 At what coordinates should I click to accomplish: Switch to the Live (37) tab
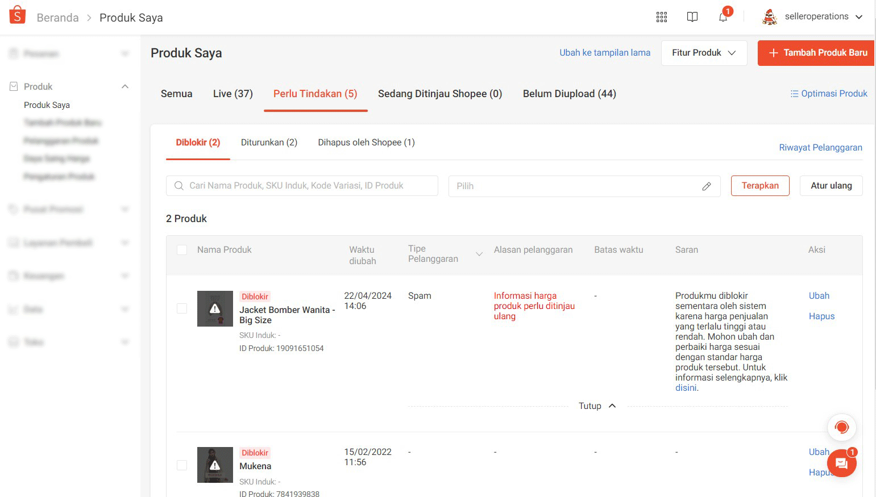233,94
